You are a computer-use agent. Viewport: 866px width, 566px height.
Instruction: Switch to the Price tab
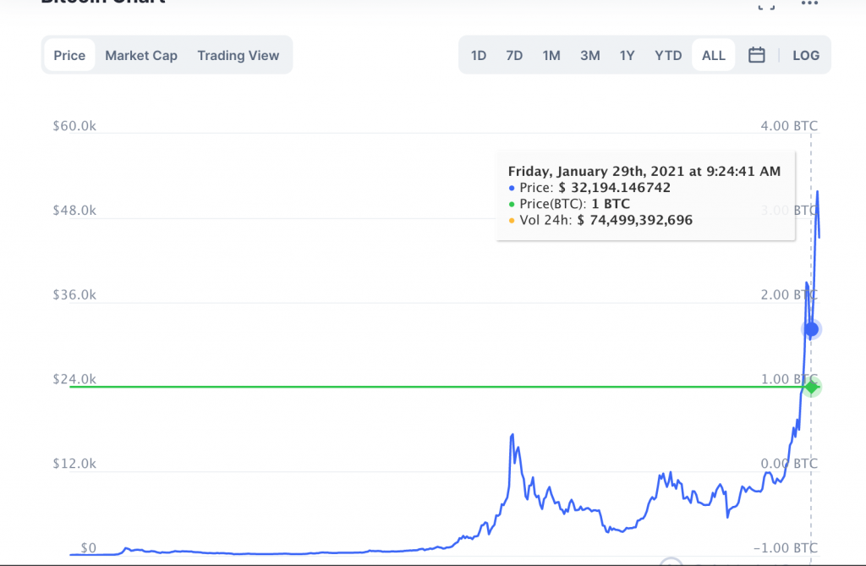tap(69, 55)
